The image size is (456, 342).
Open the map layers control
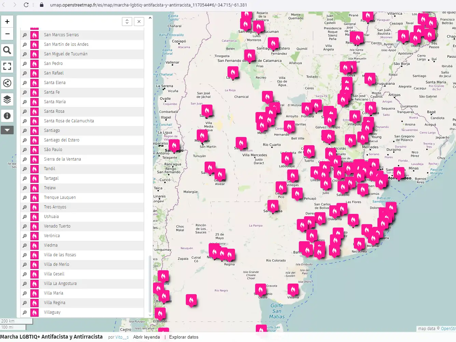(x=7, y=99)
